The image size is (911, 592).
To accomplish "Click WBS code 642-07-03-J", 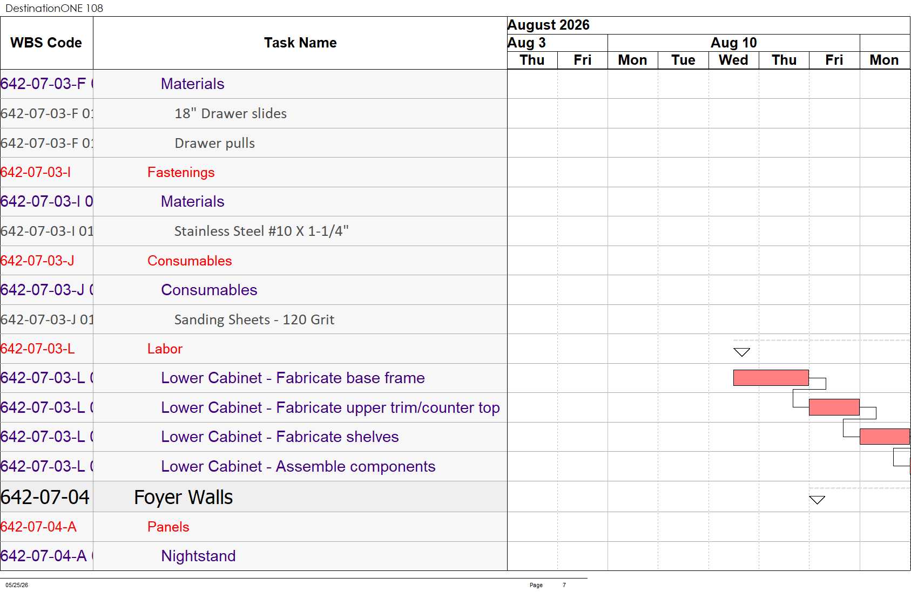I will [x=37, y=261].
